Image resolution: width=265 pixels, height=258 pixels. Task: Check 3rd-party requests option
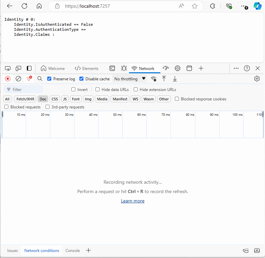coord(48,107)
